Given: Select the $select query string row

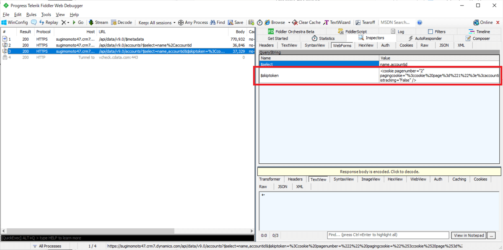Looking at the screenshot, I should click(379, 64).
